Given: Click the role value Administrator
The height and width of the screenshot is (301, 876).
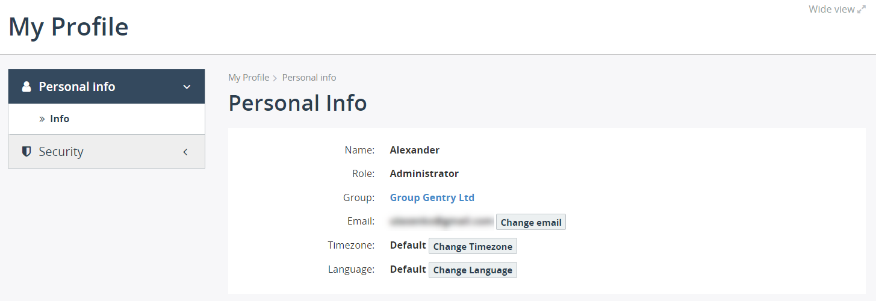Looking at the screenshot, I should coord(424,173).
